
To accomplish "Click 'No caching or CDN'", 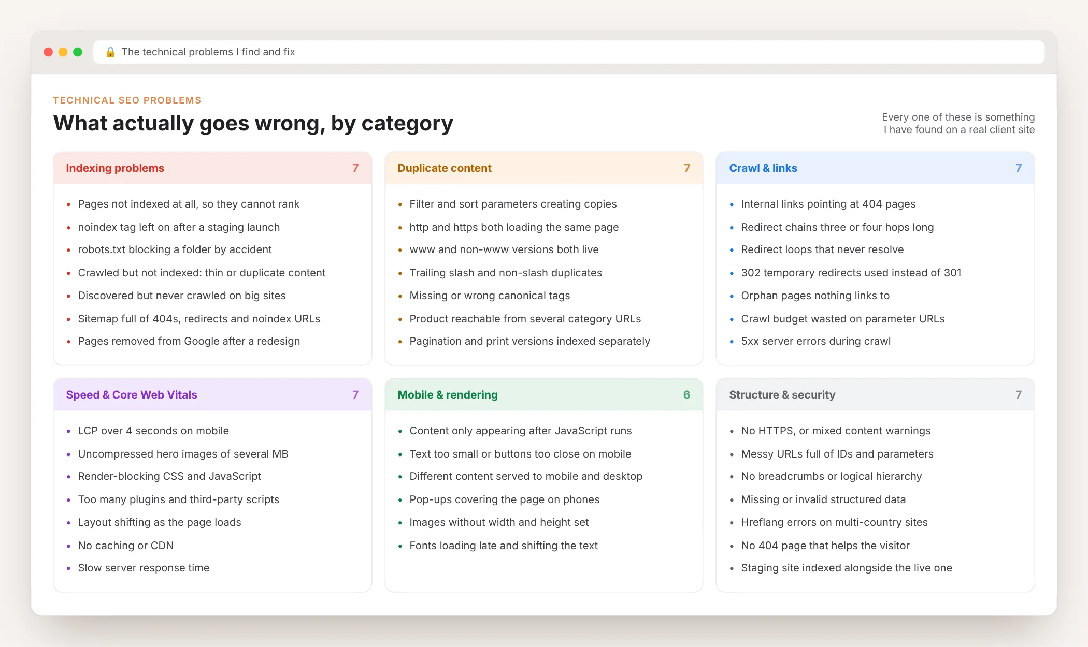I will (x=126, y=545).
